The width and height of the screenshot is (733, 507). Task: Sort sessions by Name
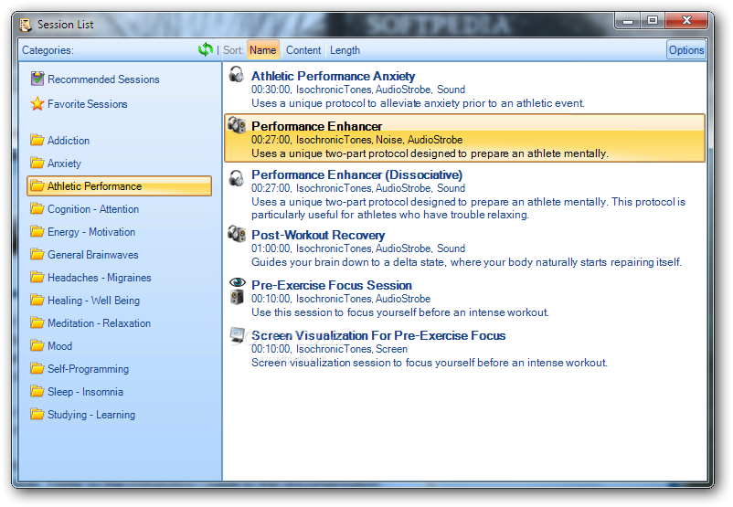point(262,50)
